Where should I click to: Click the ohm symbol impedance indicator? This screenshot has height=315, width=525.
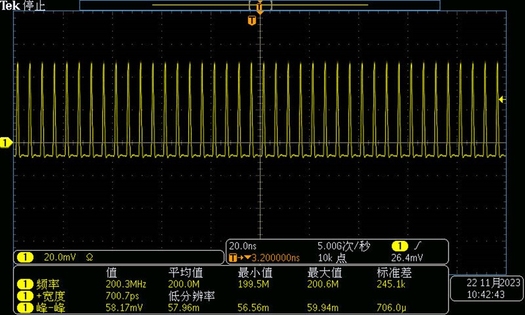(x=89, y=257)
